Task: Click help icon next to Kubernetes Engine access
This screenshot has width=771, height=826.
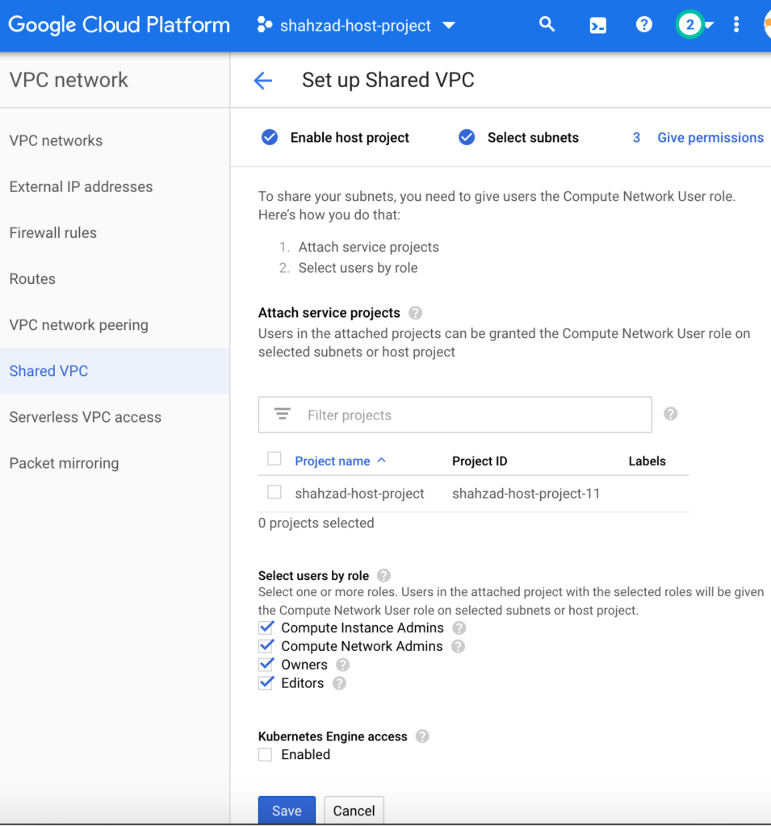Action: [422, 736]
